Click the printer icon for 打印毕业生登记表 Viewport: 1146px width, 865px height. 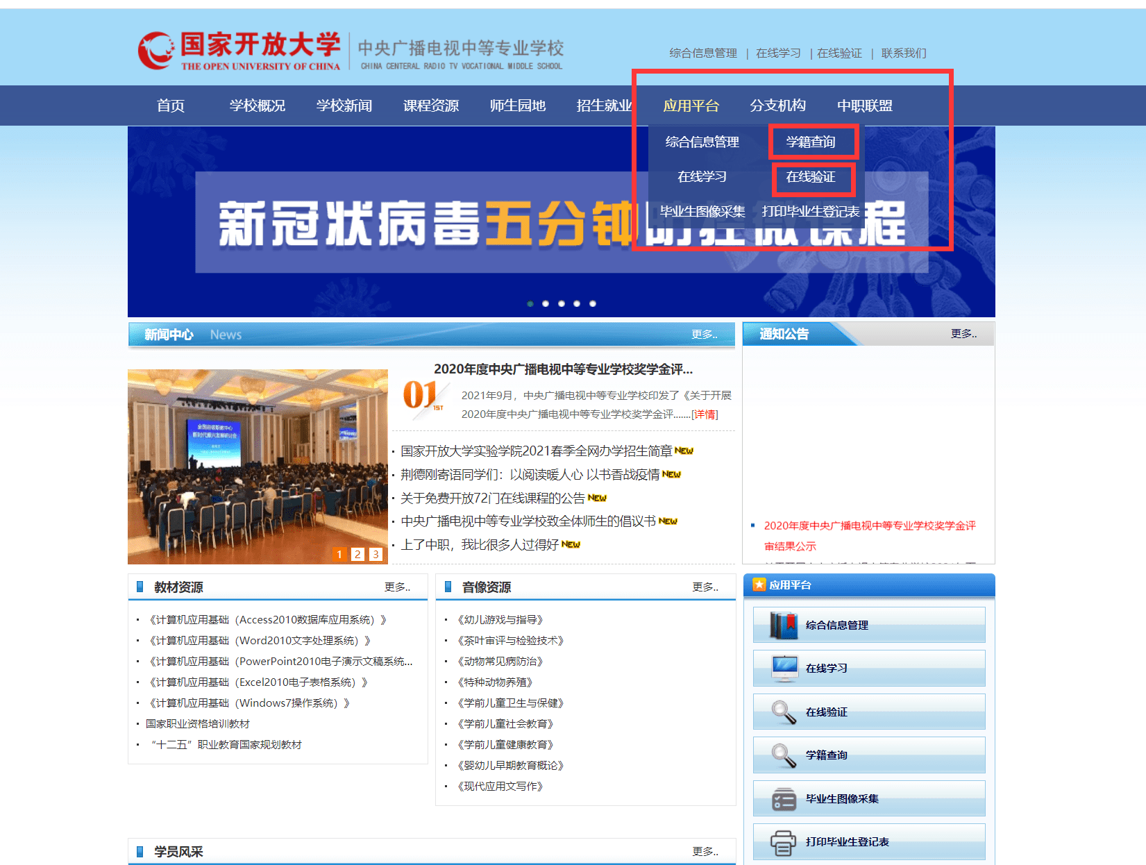point(784,842)
